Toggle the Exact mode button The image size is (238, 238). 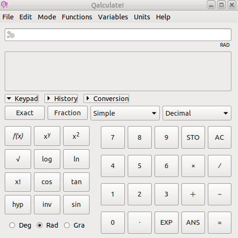pos(25,113)
